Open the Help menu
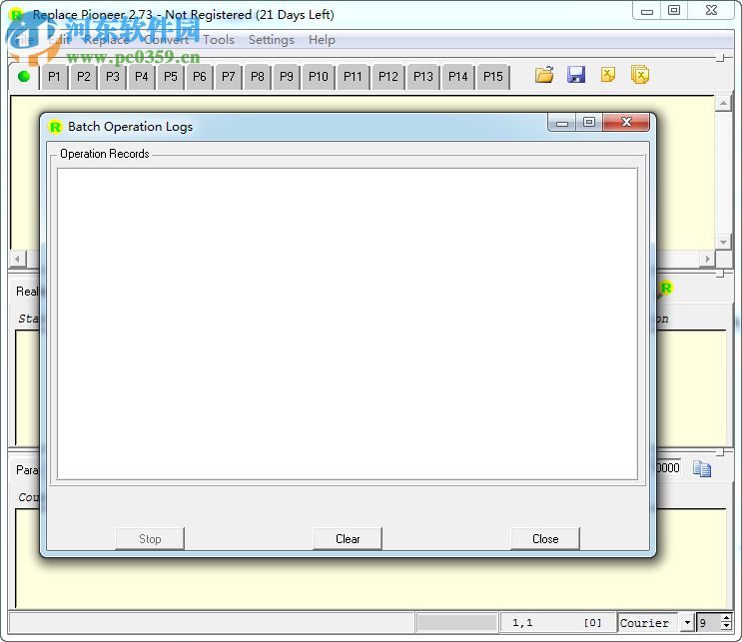Screen dimensions: 742x642 (x=322, y=40)
